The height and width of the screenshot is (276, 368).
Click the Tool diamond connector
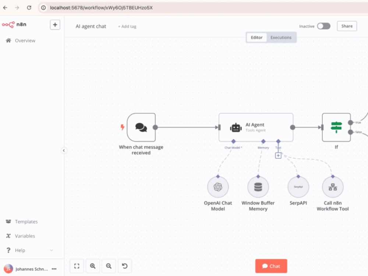pyautogui.click(x=278, y=141)
